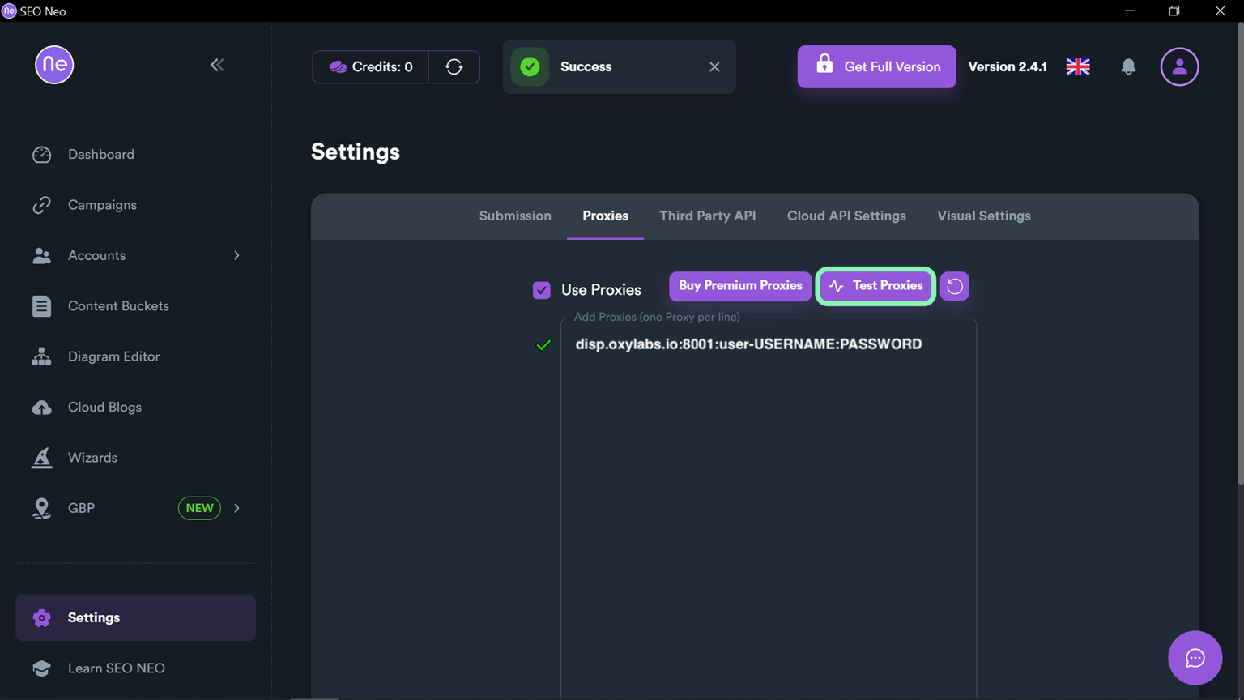Expand the Accounts submenu
Image resolution: width=1244 pixels, height=700 pixels.
pyautogui.click(x=236, y=256)
